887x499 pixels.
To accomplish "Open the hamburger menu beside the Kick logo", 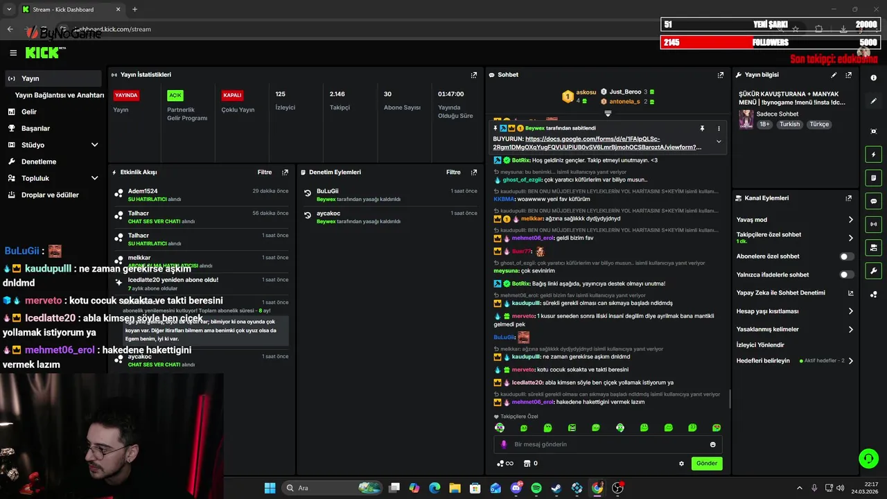I will 13,53.
